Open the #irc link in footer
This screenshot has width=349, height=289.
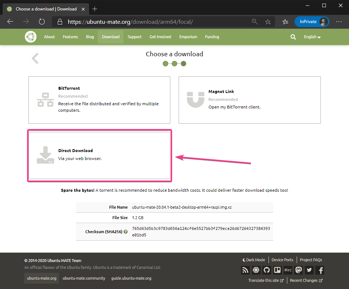[x=288, y=270]
